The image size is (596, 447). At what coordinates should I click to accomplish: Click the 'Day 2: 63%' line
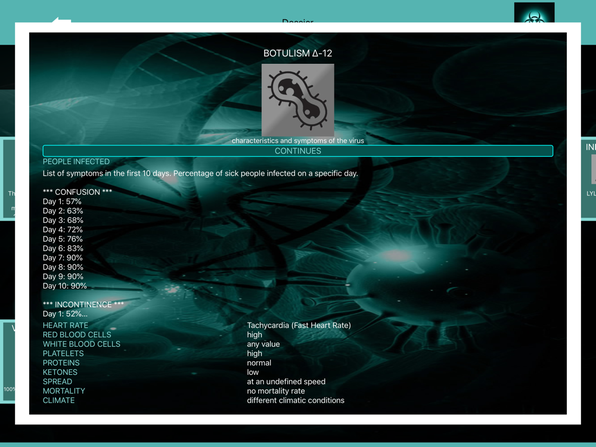63,211
